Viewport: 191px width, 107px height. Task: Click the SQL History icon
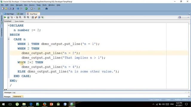click(x=39, y=17)
